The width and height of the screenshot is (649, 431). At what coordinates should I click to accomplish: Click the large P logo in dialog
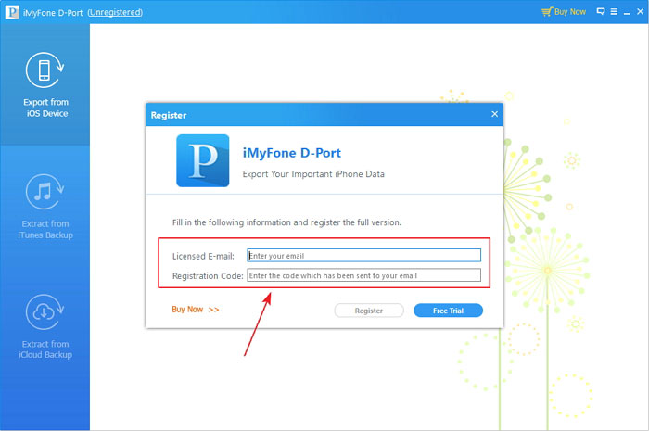(203, 160)
